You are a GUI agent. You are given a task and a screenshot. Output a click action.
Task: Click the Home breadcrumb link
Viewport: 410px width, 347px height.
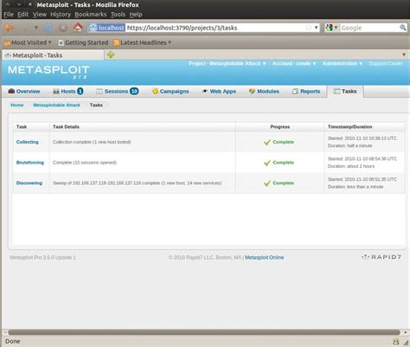(x=17, y=105)
